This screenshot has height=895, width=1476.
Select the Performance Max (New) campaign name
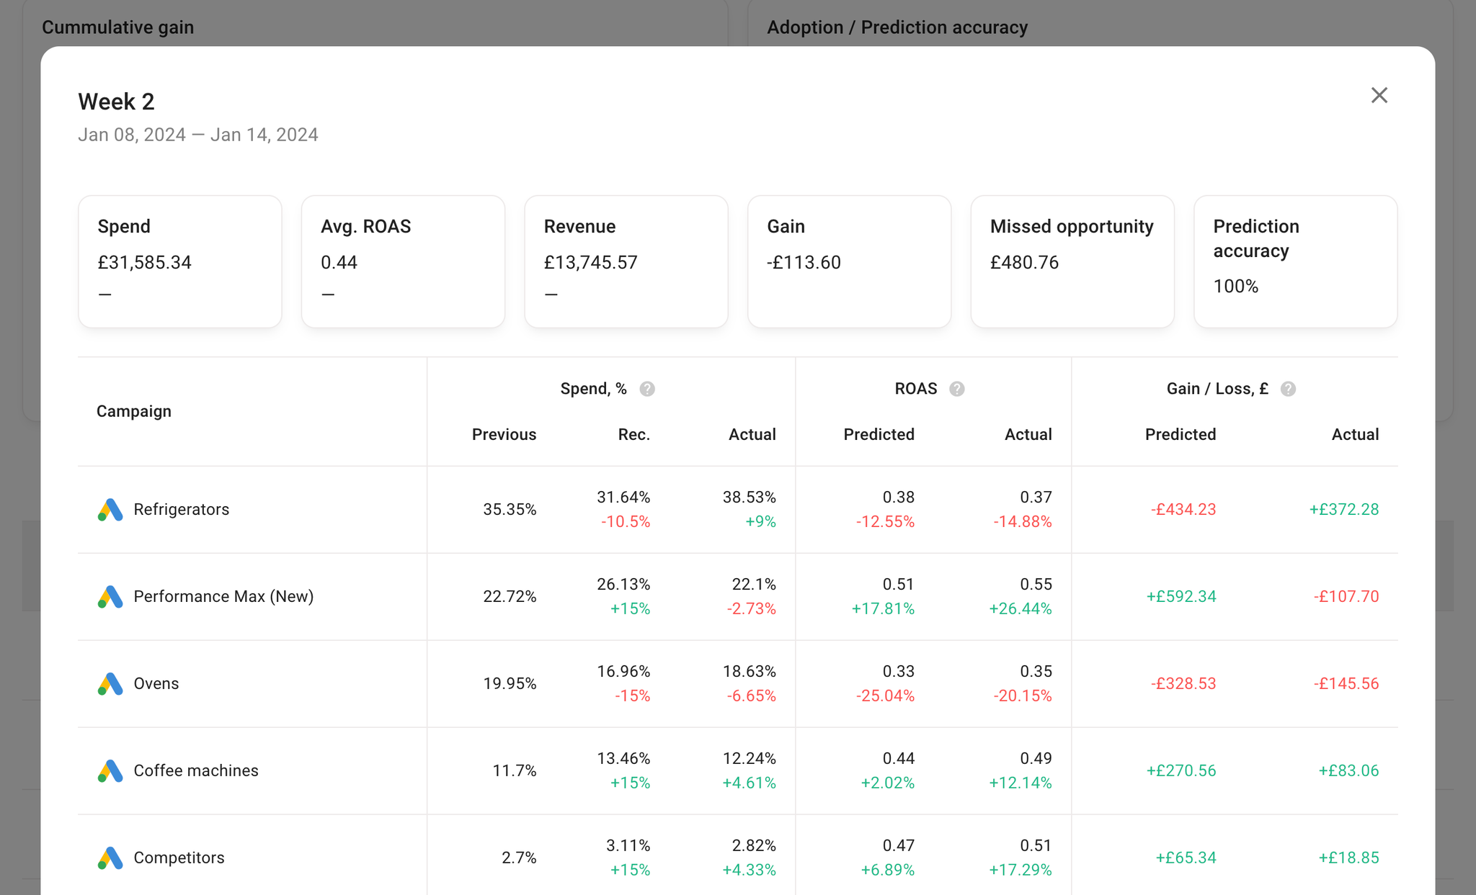coord(223,596)
